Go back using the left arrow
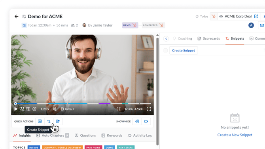Screen dimensions: 265x149 pos(16,16)
